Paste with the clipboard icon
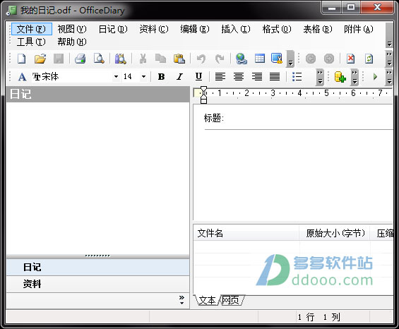Viewport: 399px width, 329px height. (179, 59)
